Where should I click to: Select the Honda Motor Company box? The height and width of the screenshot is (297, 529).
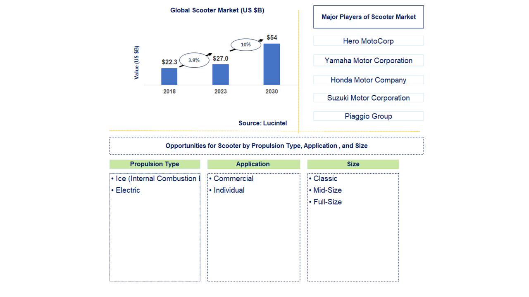[x=369, y=80]
